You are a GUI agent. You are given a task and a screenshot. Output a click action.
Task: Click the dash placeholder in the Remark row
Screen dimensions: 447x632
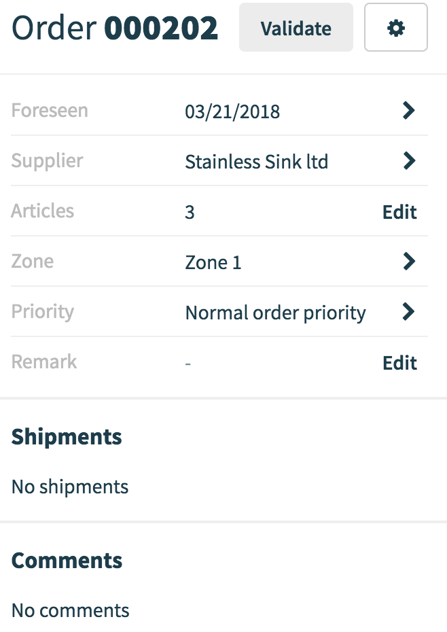tap(188, 362)
